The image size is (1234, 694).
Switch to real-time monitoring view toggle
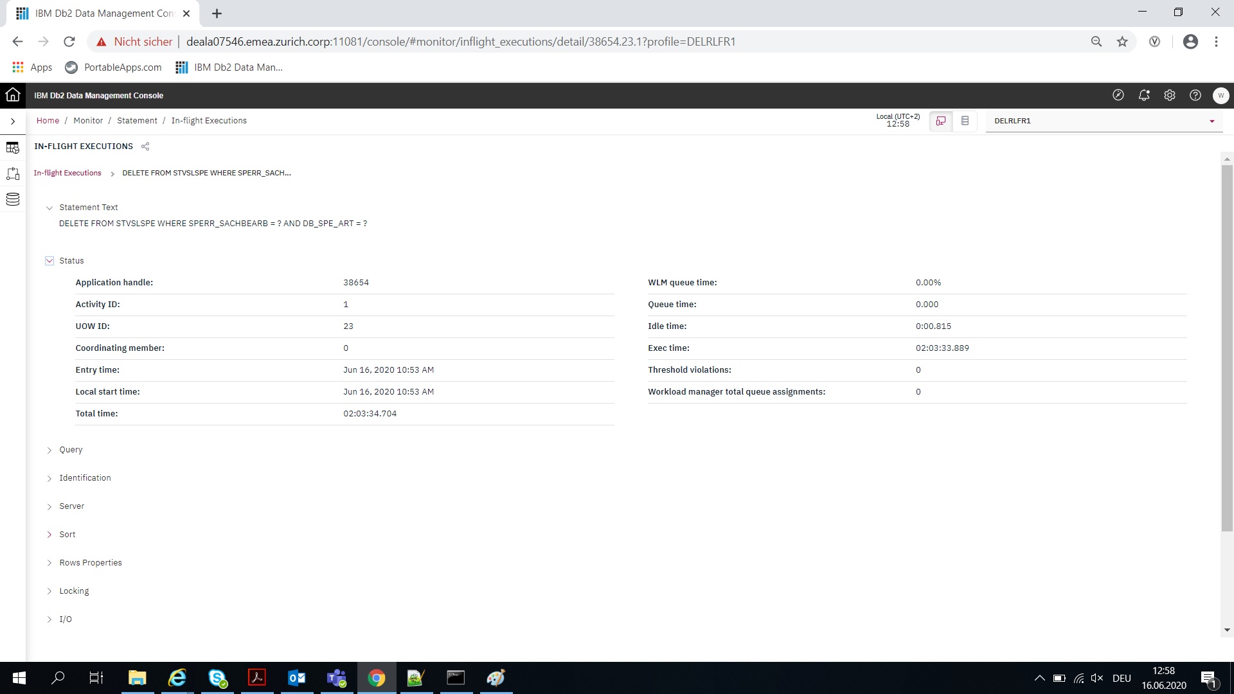point(941,121)
